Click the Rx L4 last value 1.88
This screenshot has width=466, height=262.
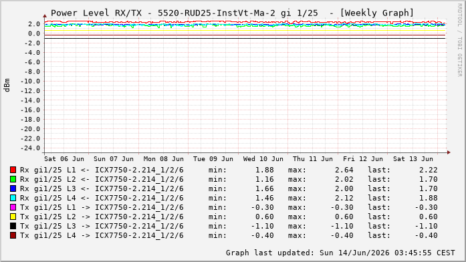tap(429, 198)
